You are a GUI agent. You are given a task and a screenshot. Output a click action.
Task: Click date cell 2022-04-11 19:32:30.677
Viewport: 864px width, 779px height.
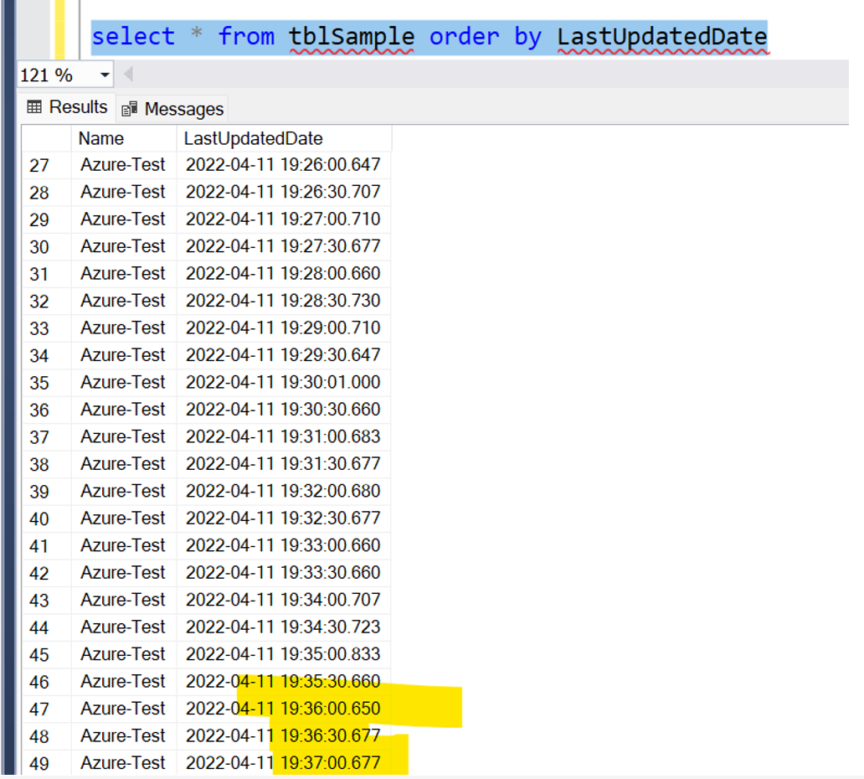tap(284, 518)
